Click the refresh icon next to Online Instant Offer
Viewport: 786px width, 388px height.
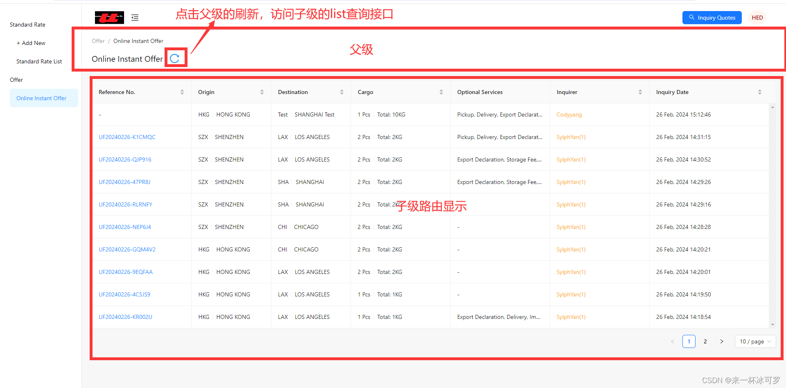[175, 58]
